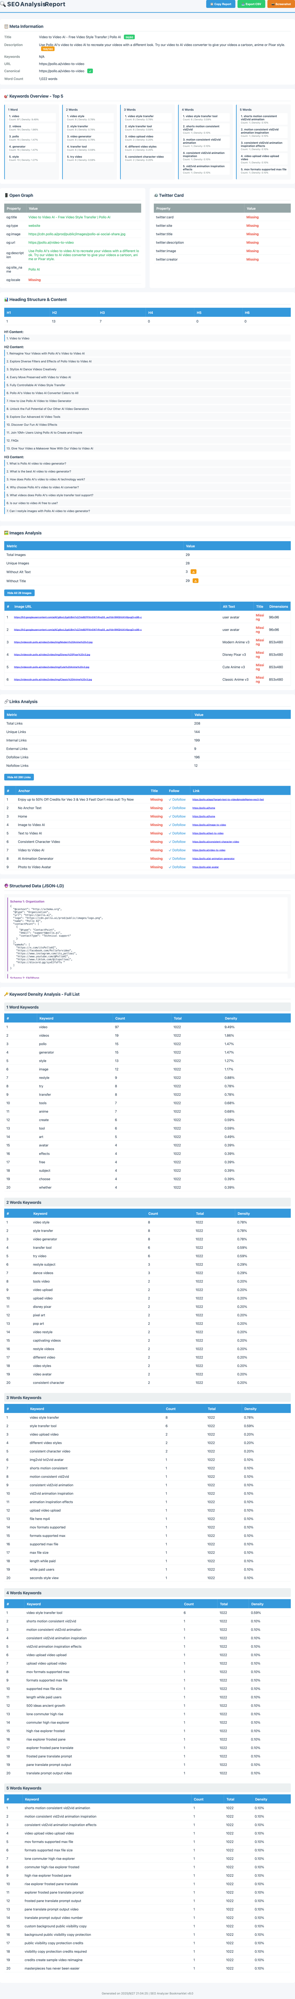Click the warning badge beside Without Alt Text
295x1999 pixels.
click(x=194, y=572)
